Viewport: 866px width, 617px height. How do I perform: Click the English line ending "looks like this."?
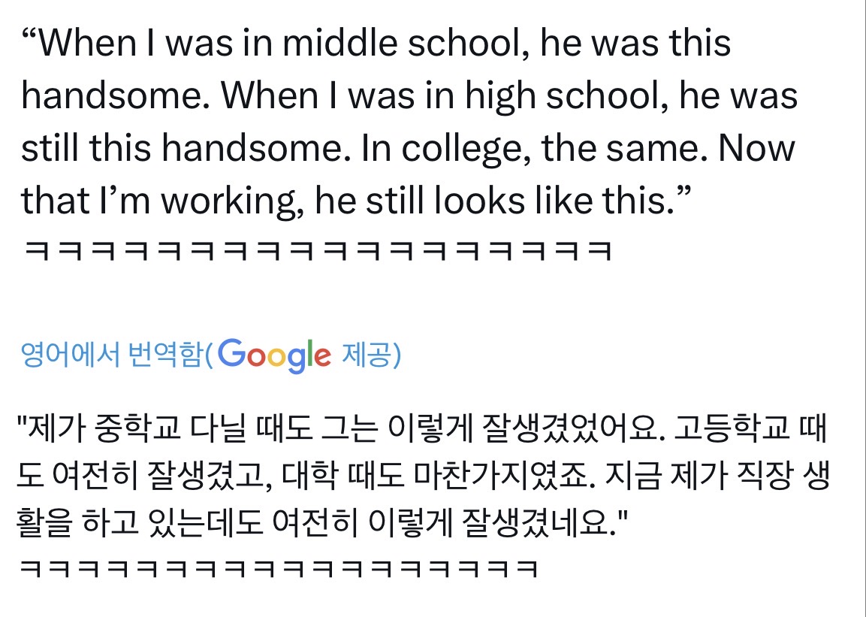coord(352,201)
